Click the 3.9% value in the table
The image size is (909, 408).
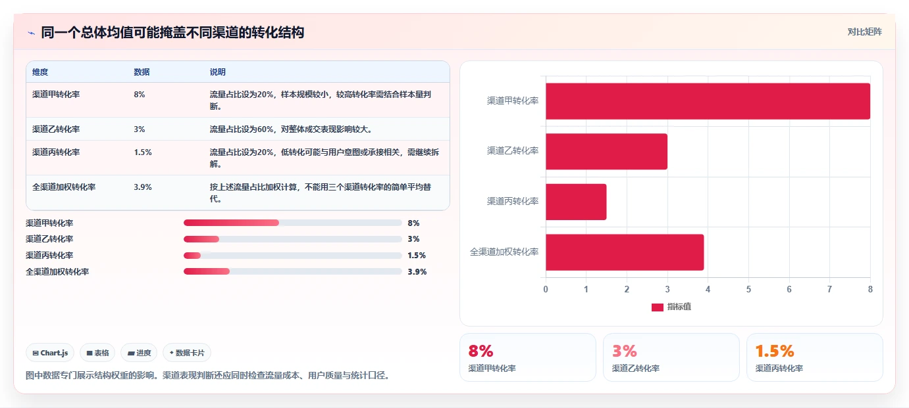[143, 187]
